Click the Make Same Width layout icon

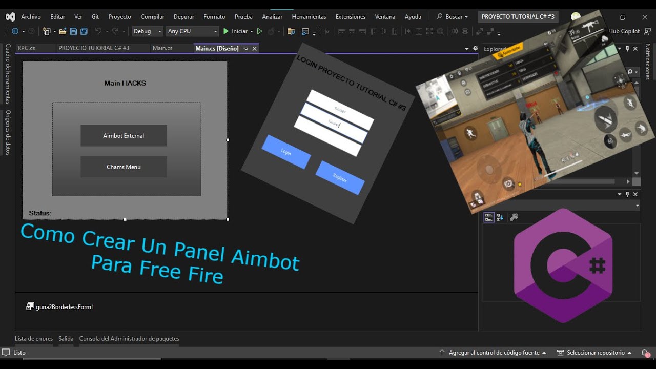(408, 31)
